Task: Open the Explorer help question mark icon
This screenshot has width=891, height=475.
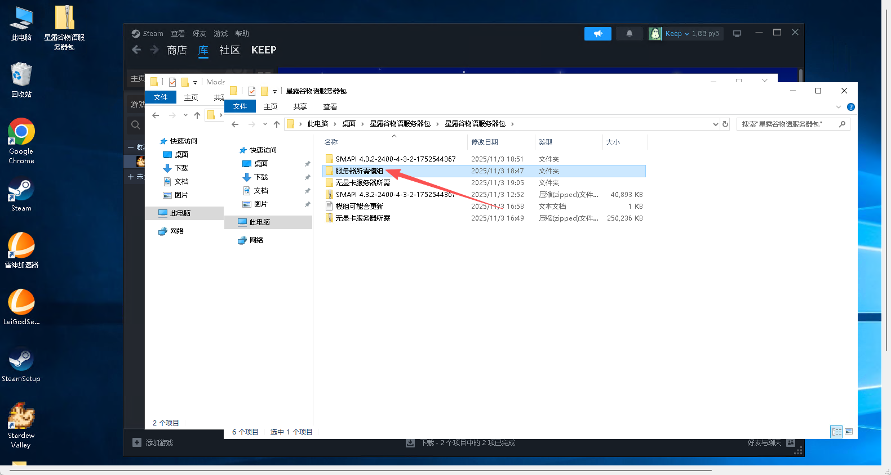Action: 850,107
